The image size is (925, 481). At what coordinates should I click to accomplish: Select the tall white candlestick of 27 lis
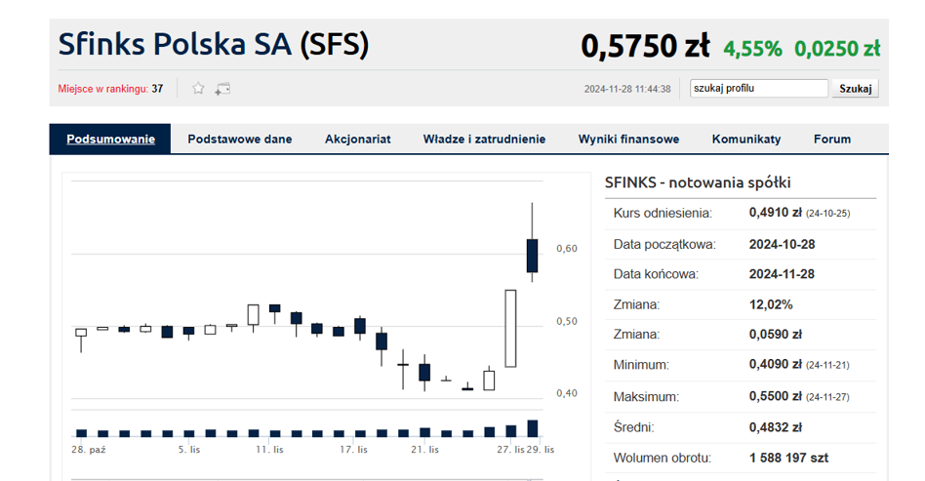(510, 329)
